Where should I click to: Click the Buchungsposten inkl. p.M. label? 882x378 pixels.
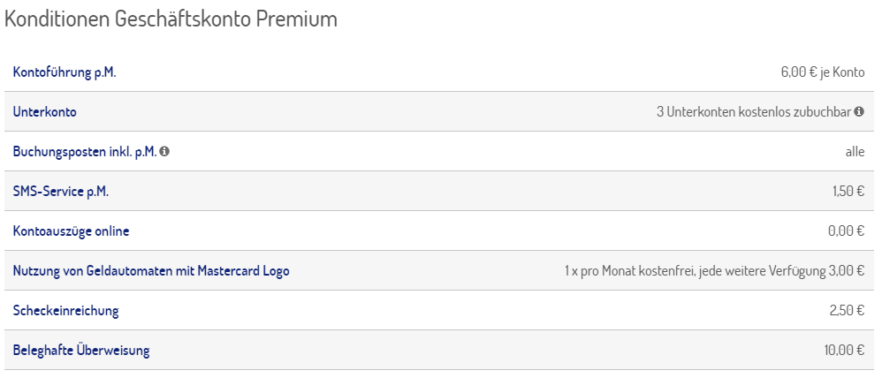point(85,152)
